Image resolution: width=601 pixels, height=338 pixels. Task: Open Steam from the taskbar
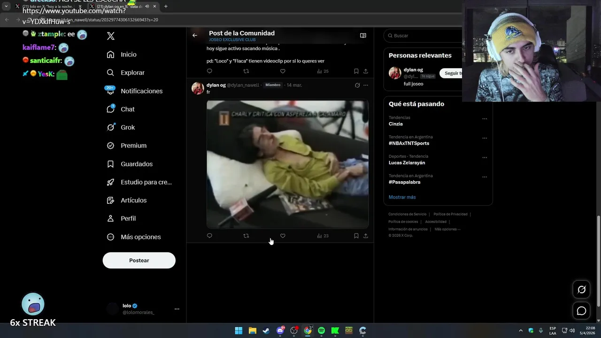[x=266, y=330]
